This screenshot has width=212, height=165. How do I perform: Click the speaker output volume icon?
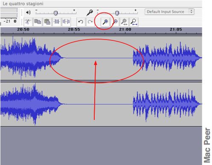tap(28, 12)
